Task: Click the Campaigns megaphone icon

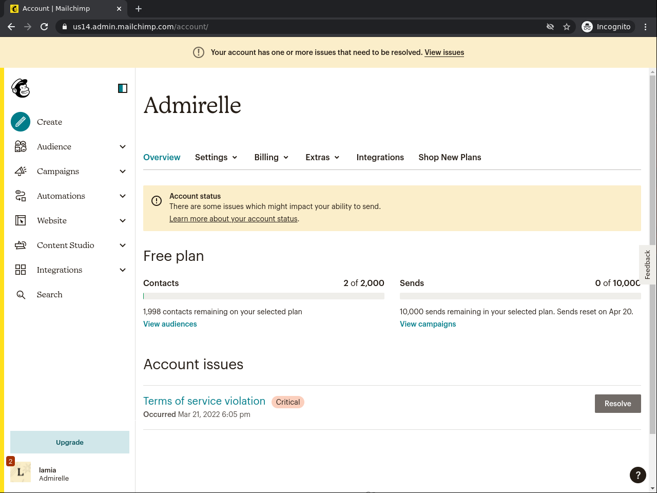Action: [21, 171]
